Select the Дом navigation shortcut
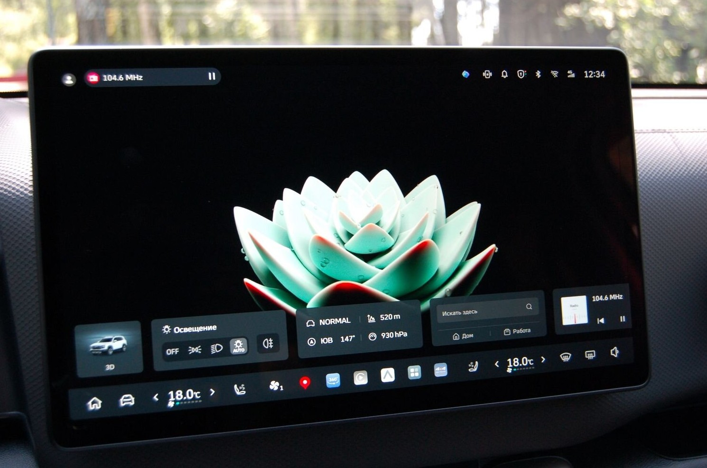 tap(463, 336)
